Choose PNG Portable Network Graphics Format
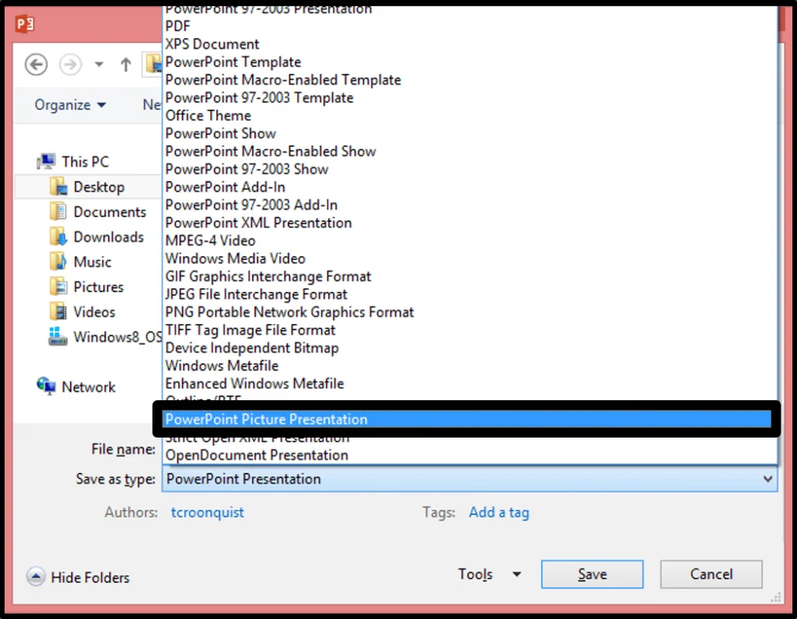 (469, 311)
